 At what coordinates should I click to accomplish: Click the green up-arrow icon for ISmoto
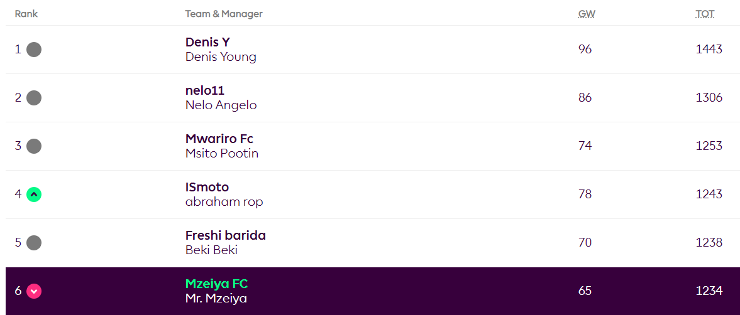(34, 195)
